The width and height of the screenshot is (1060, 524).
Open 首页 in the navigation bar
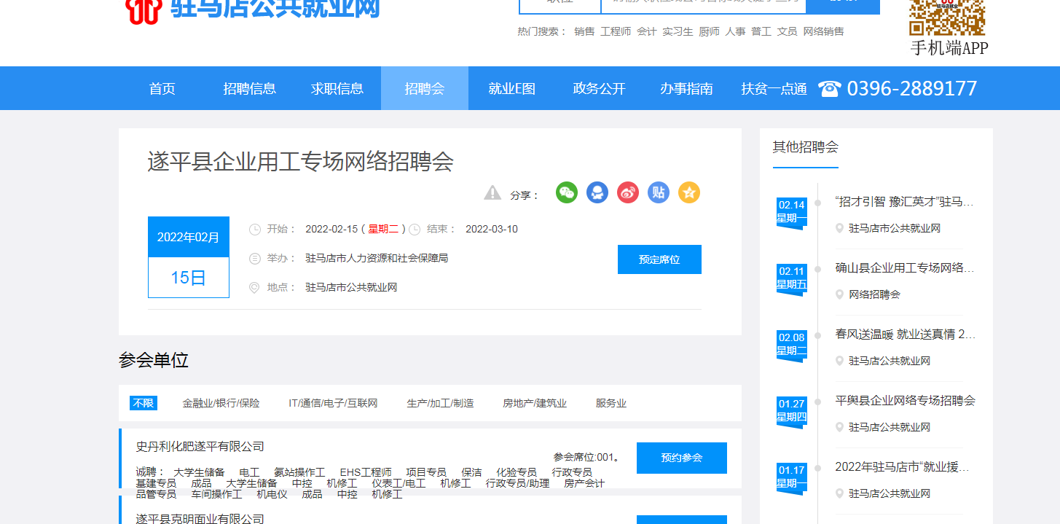click(162, 88)
